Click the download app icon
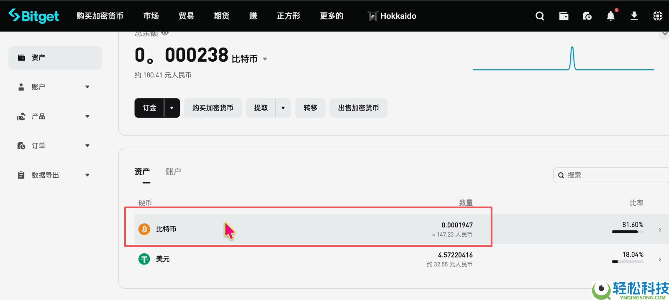The image size is (669, 300). [x=634, y=16]
